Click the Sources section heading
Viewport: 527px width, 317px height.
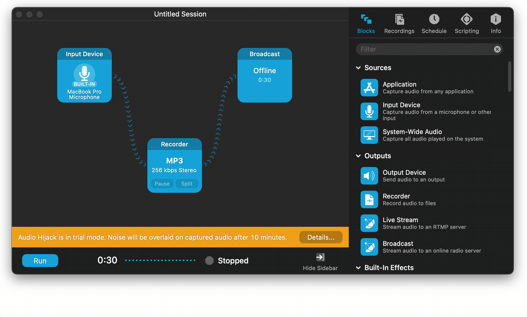[378, 68]
